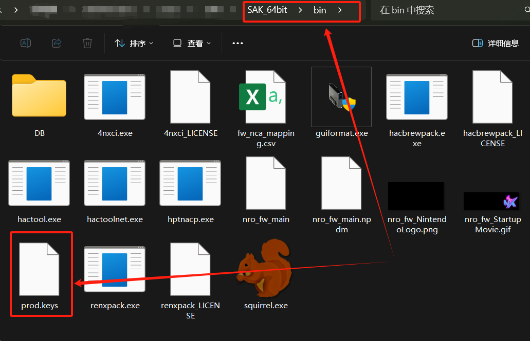Expand the chevron after bin in path

(340, 10)
